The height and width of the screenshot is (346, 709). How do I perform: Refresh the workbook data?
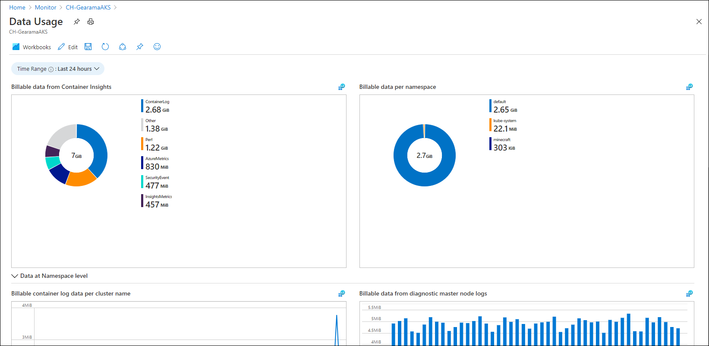click(105, 47)
